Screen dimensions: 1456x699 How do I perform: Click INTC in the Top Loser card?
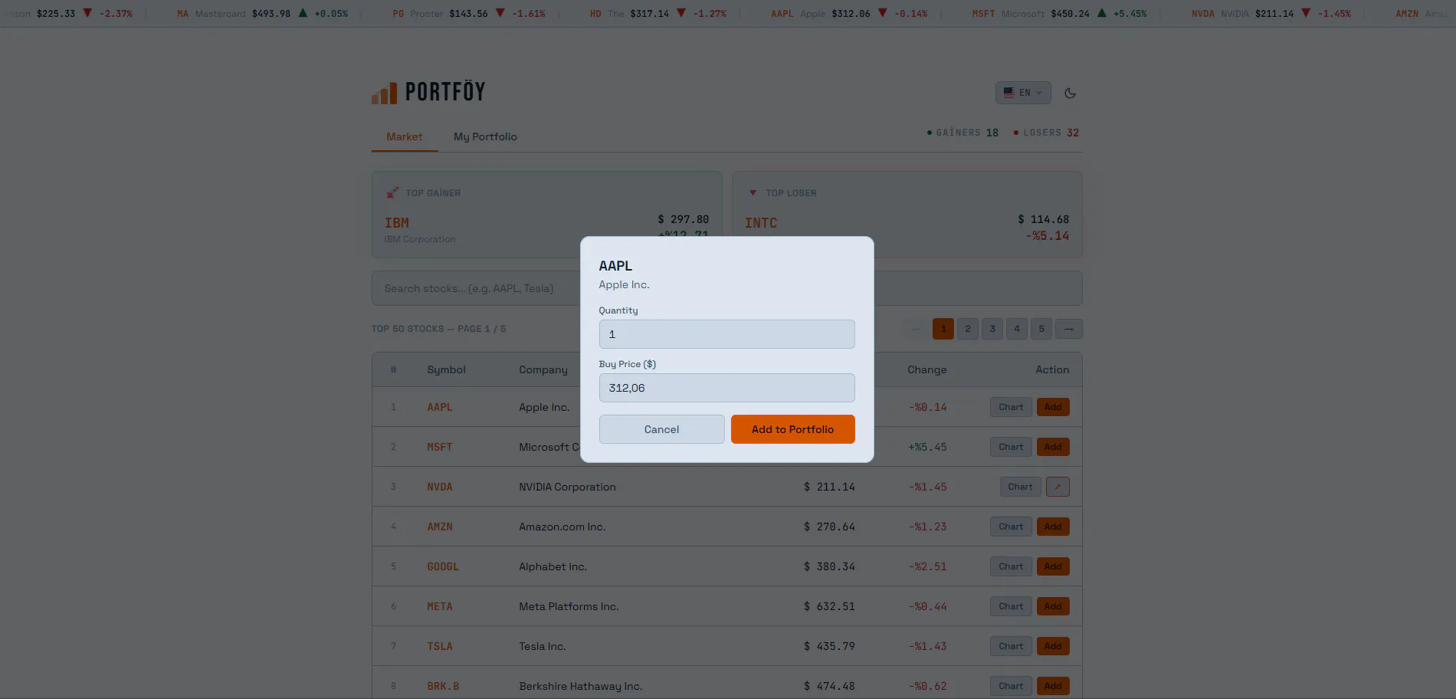coord(761,223)
